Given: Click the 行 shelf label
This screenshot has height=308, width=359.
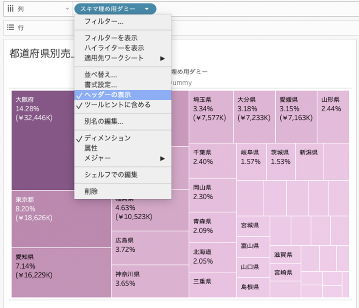Looking at the screenshot, I should (21, 28).
